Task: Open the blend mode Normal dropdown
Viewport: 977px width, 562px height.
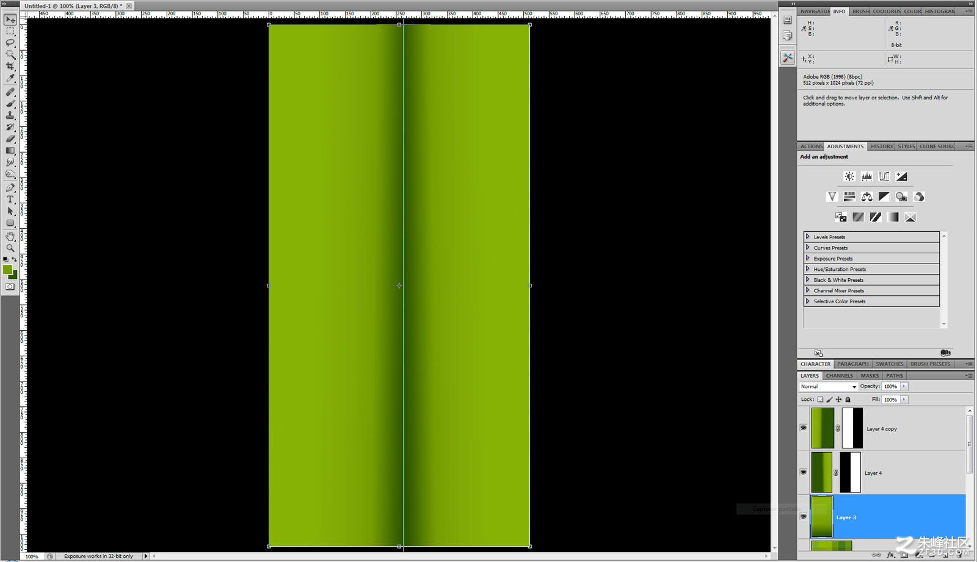Action: [x=829, y=386]
